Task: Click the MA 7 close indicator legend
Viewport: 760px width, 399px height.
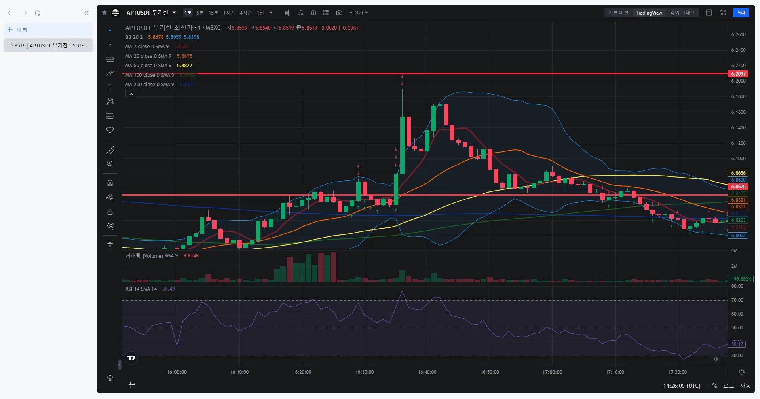Action: pos(147,47)
